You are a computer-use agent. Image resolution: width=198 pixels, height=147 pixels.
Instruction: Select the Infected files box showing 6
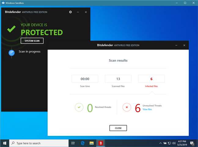point(152,79)
